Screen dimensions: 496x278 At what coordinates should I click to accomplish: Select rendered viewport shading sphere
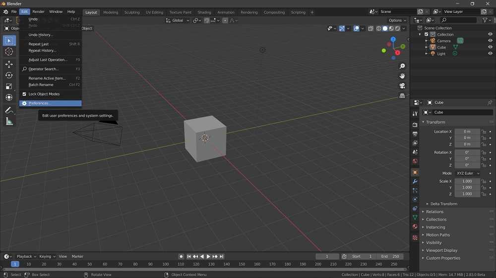click(398, 28)
